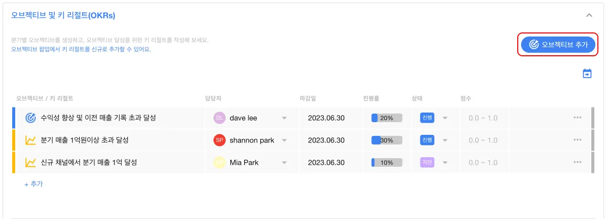
Task: Open the status dropdown for the 지연 row
Action: (445, 163)
